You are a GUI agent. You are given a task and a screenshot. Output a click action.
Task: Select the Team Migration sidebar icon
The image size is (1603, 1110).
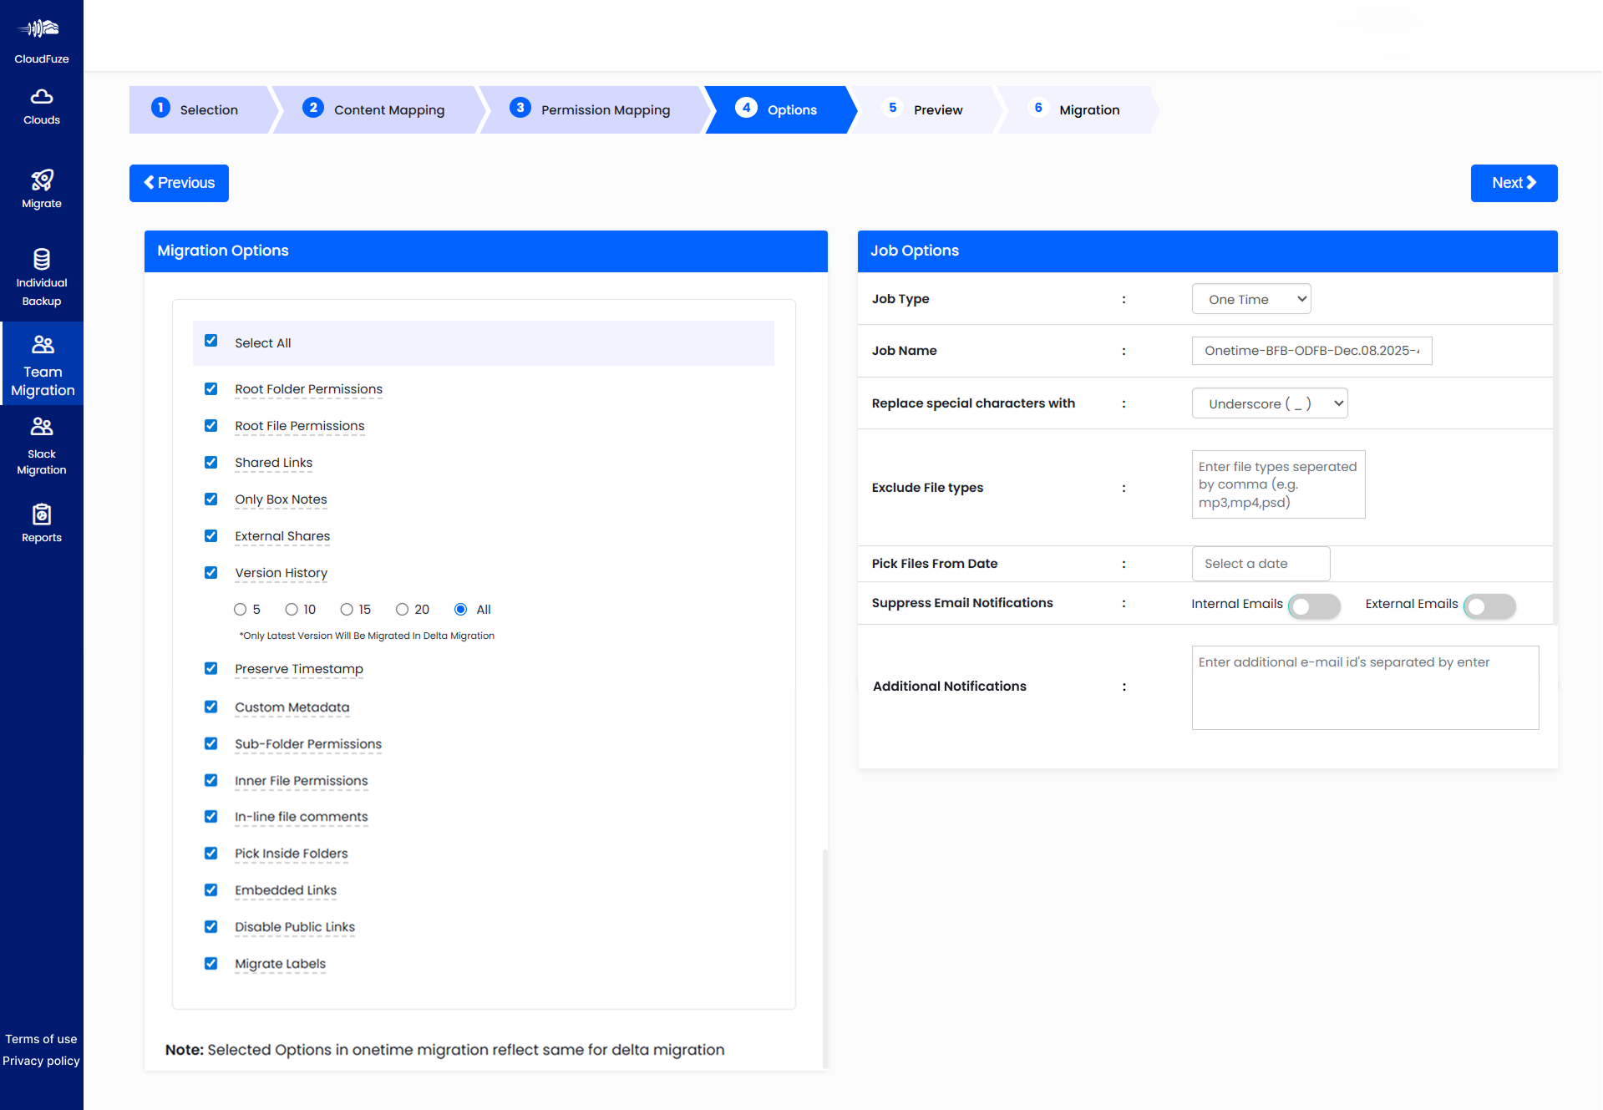click(x=41, y=344)
